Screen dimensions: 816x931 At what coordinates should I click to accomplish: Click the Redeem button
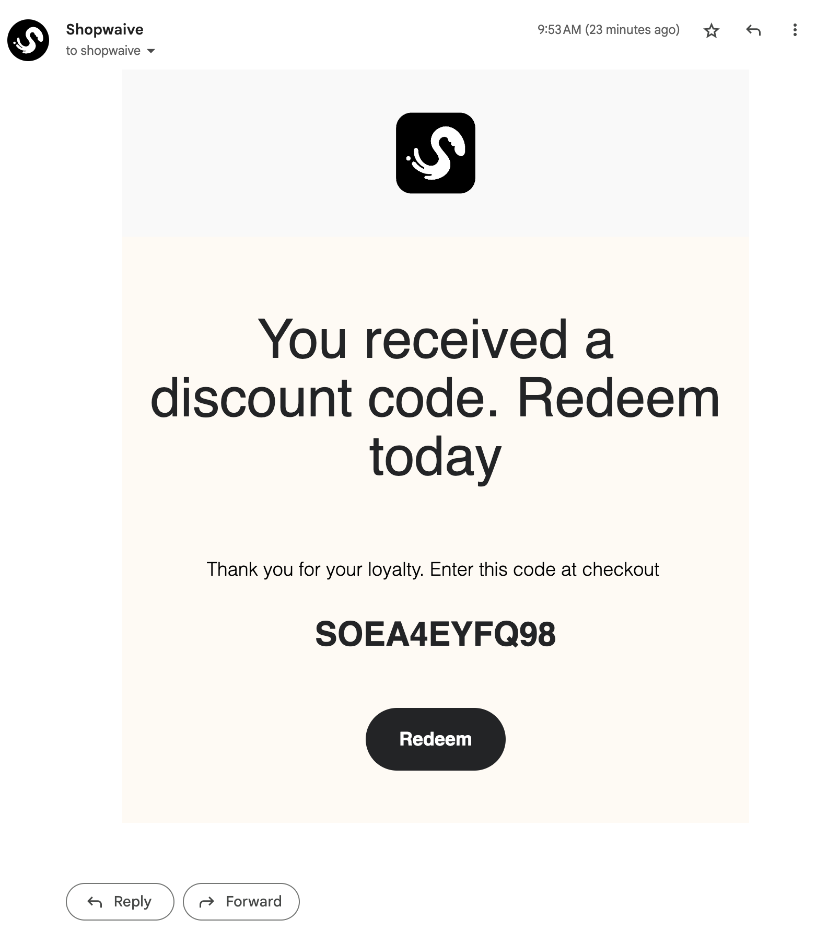click(x=435, y=739)
